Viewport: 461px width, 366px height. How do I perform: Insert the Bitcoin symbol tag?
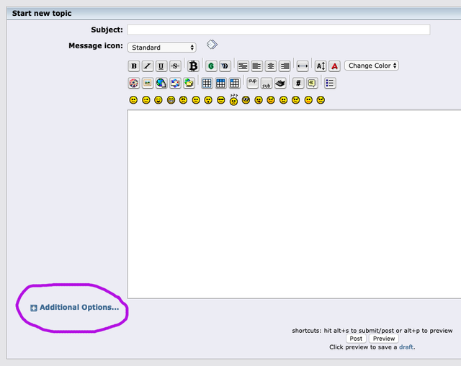pos(193,66)
